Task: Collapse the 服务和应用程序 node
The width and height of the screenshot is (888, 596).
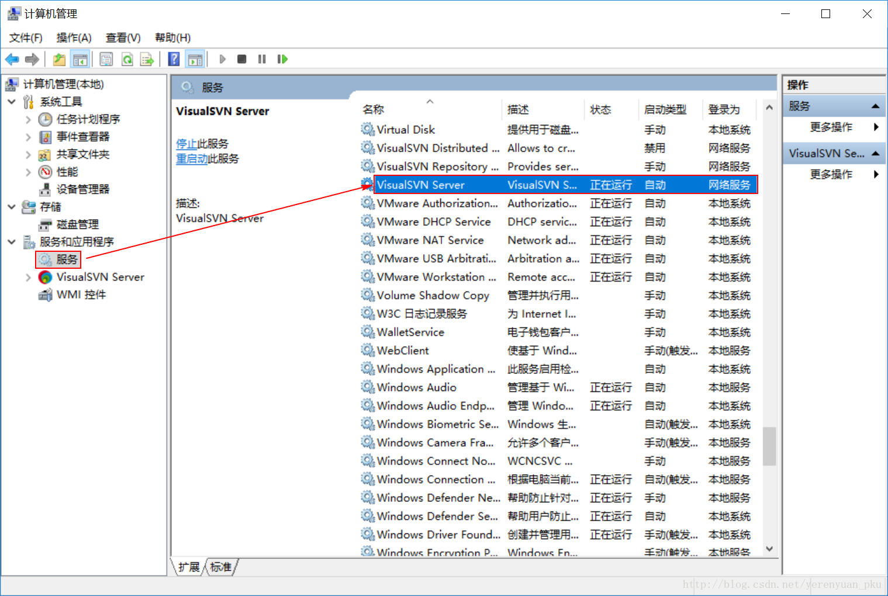Action: (12, 242)
